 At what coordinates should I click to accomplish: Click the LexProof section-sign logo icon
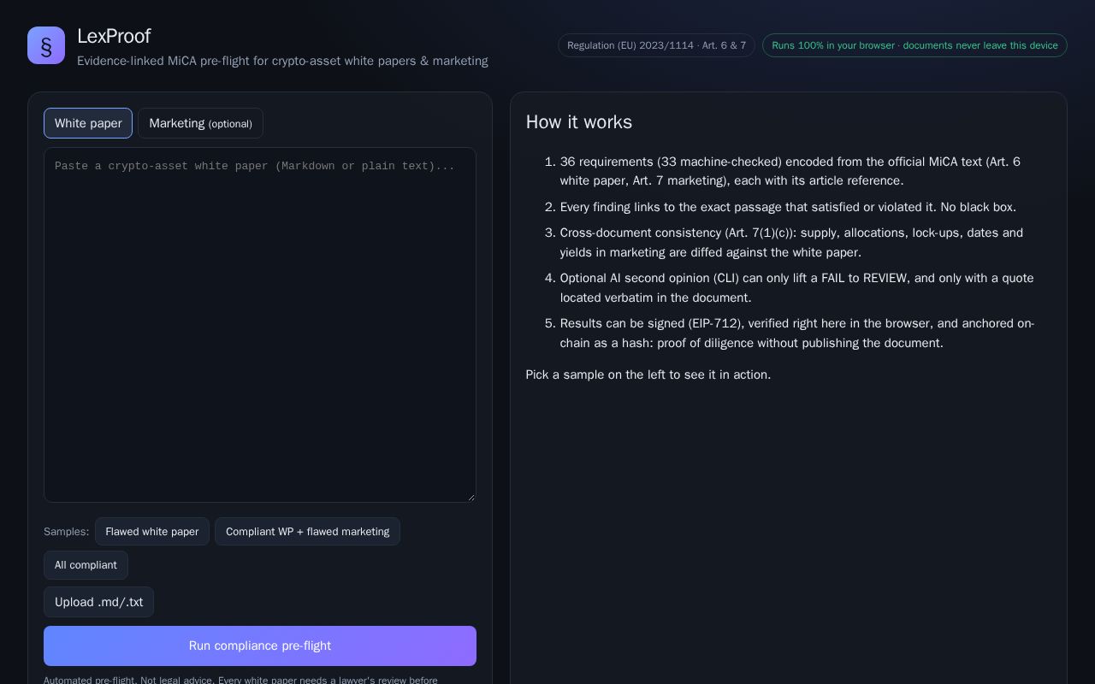[x=46, y=45]
